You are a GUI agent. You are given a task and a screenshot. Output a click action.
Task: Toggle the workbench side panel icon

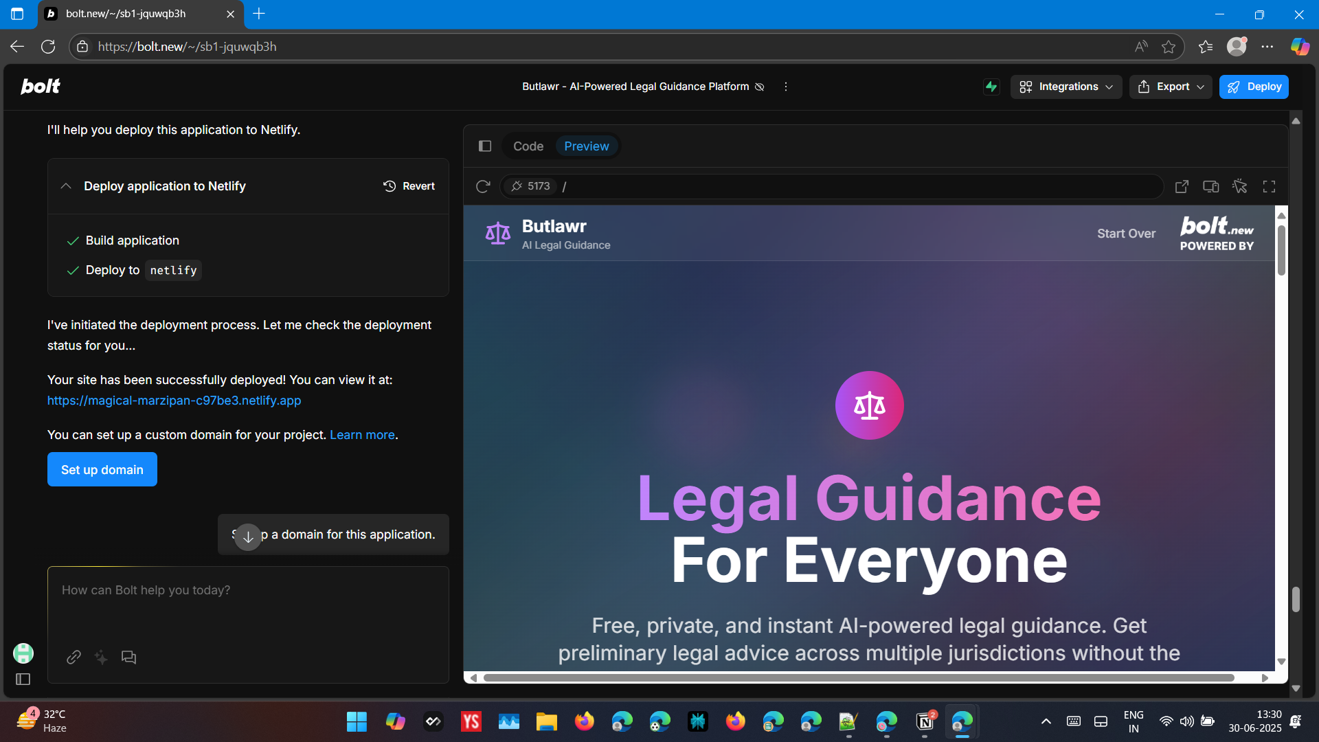click(x=485, y=146)
